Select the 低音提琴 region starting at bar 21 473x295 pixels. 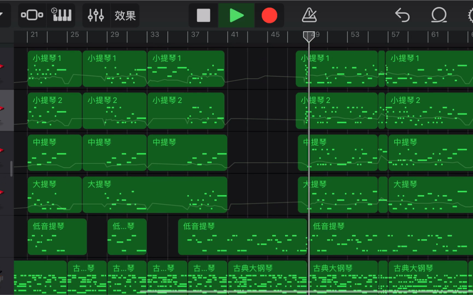tap(57, 237)
